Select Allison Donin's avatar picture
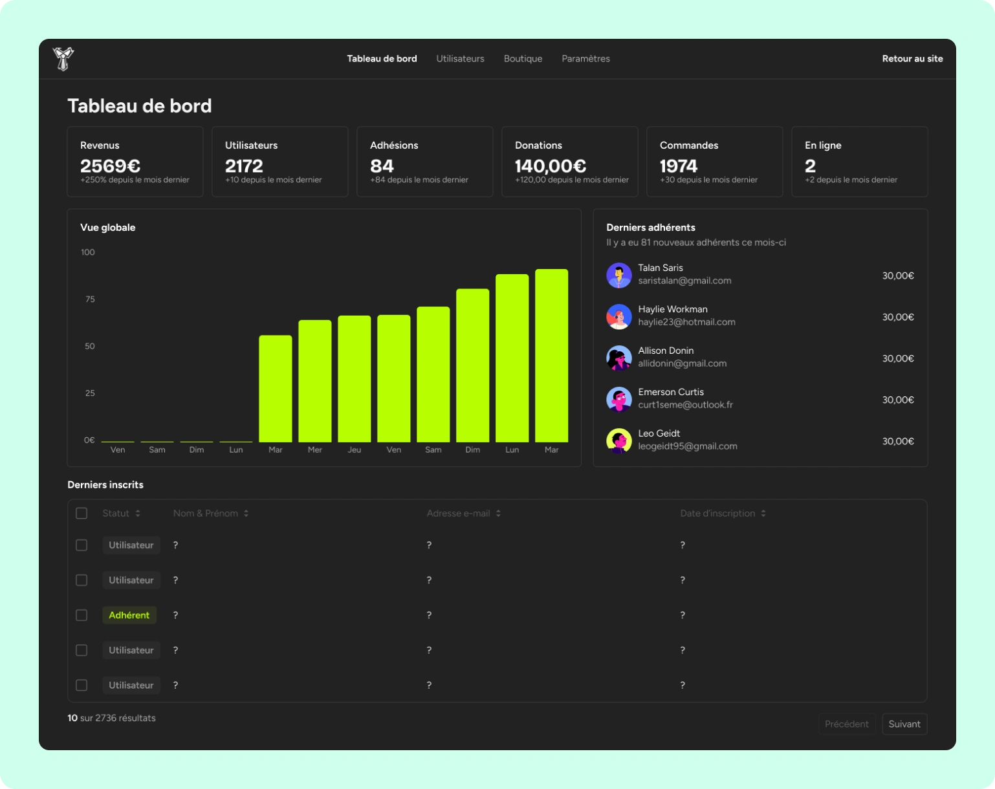Image resolution: width=995 pixels, height=789 pixels. 619,358
